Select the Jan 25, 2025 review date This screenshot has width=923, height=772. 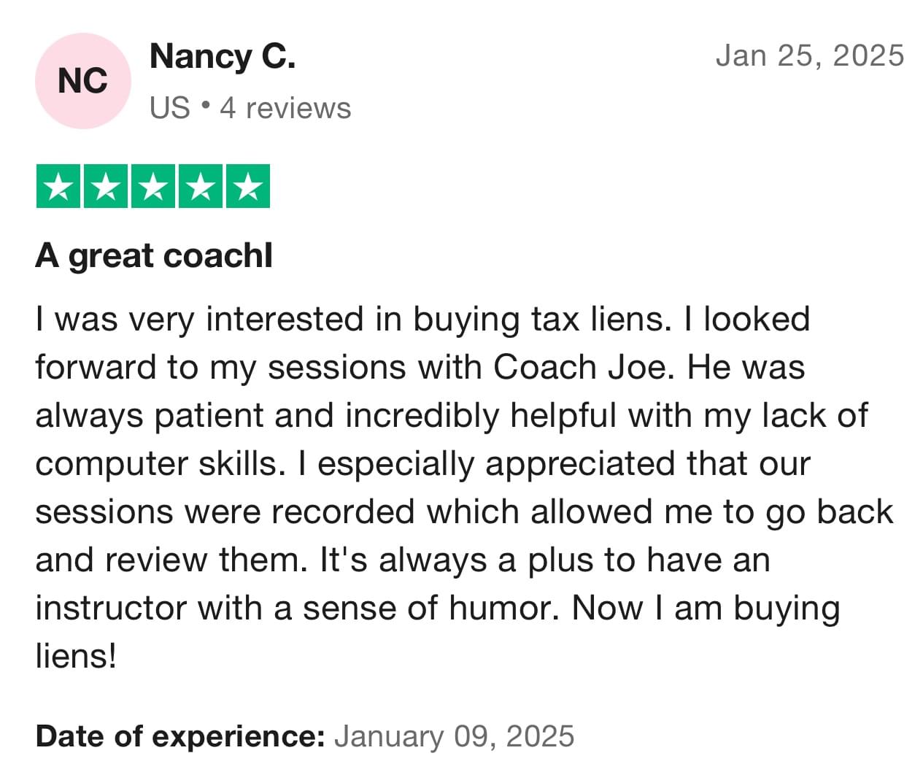coord(809,55)
